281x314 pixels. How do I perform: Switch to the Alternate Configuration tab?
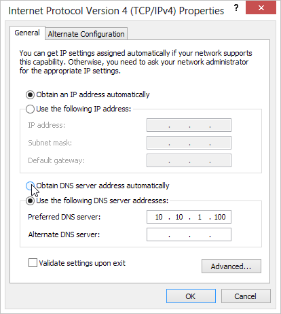pyautogui.click(x=86, y=34)
